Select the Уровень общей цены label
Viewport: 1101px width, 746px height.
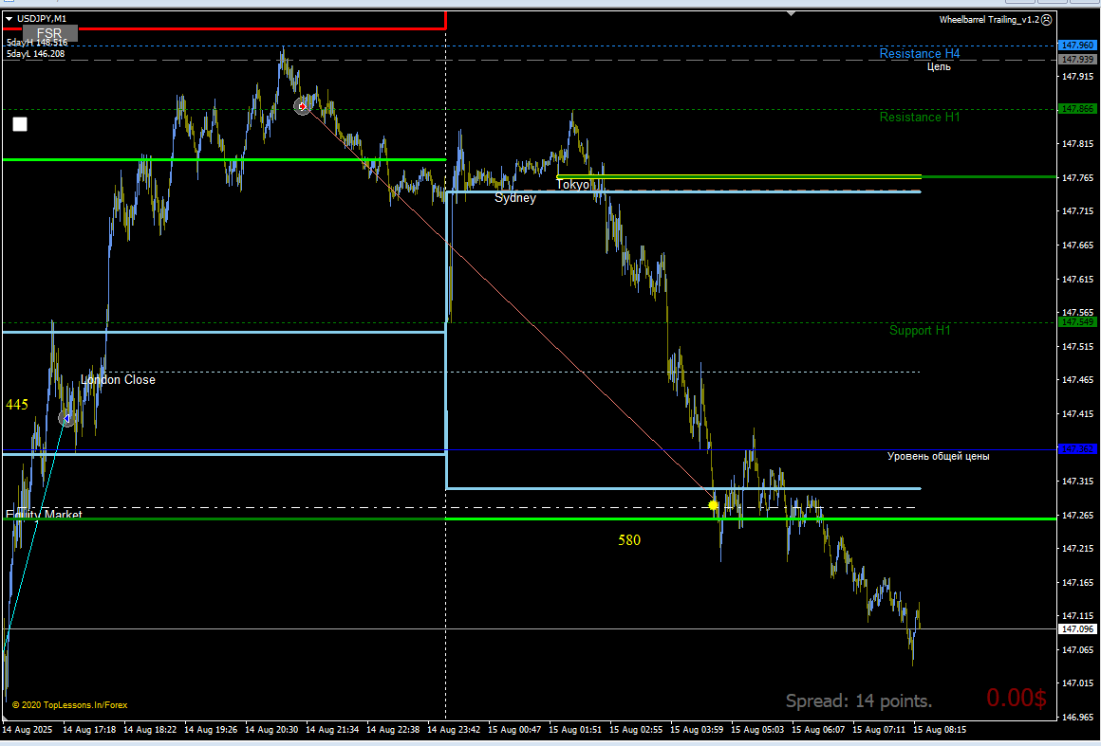coord(938,457)
